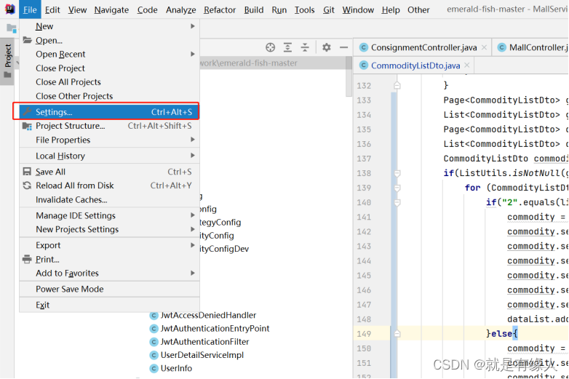Click the class icon of JwtAccessDeniedHandler

click(154, 315)
